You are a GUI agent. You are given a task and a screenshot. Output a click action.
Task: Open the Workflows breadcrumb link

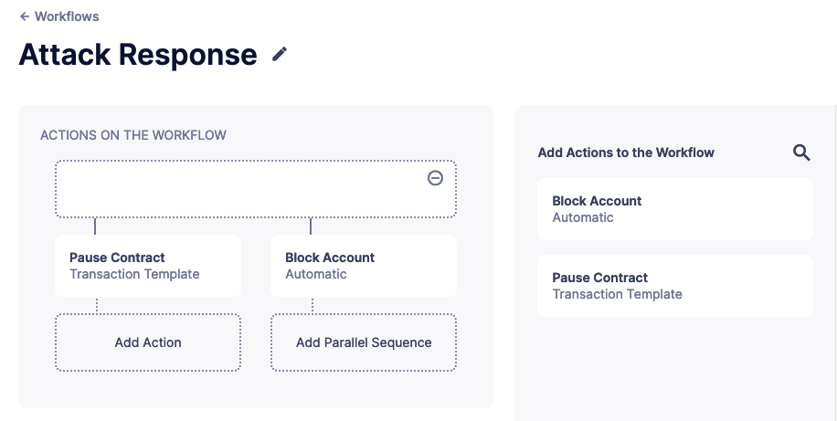click(66, 16)
